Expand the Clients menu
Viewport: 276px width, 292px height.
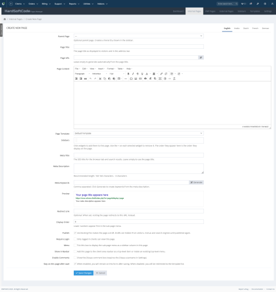point(20,3)
